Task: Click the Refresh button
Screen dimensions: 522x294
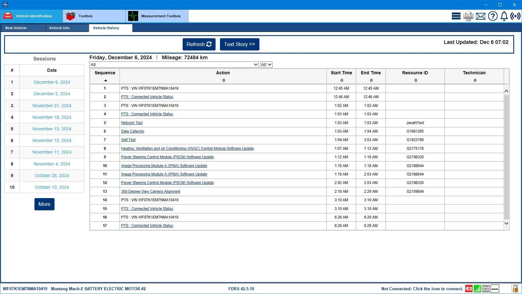Action: [199, 44]
